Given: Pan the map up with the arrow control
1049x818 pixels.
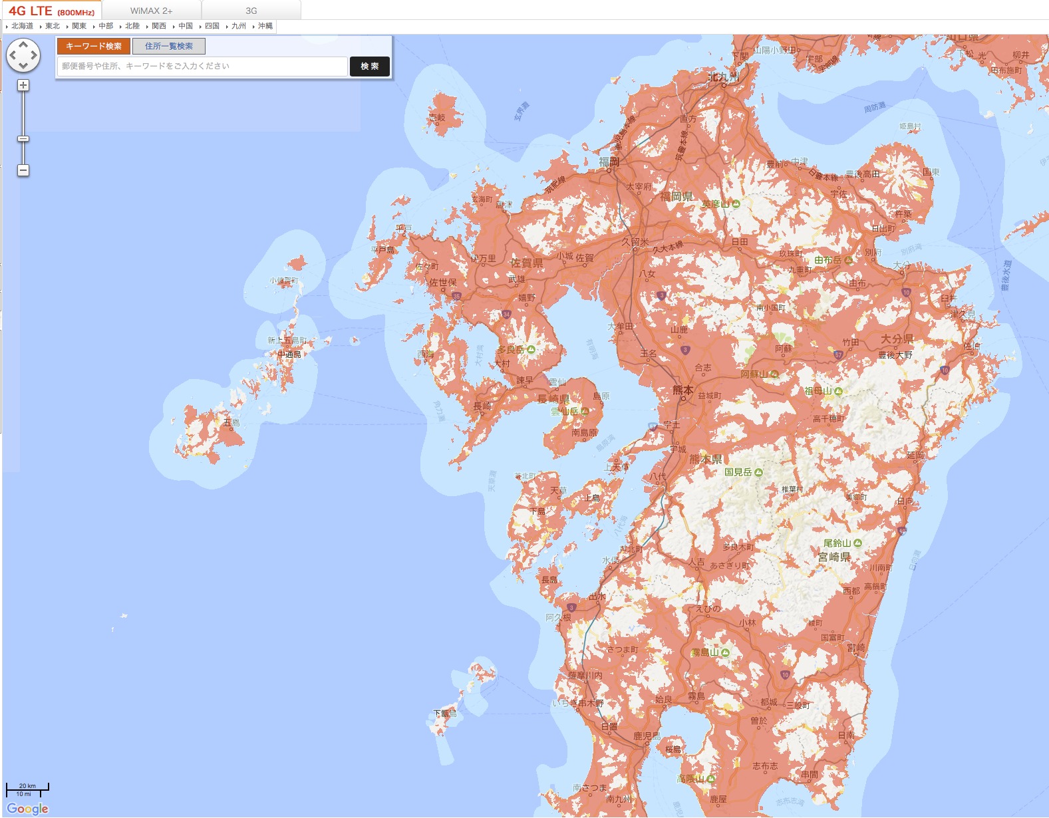Looking at the screenshot, I should tap(23, 45).
